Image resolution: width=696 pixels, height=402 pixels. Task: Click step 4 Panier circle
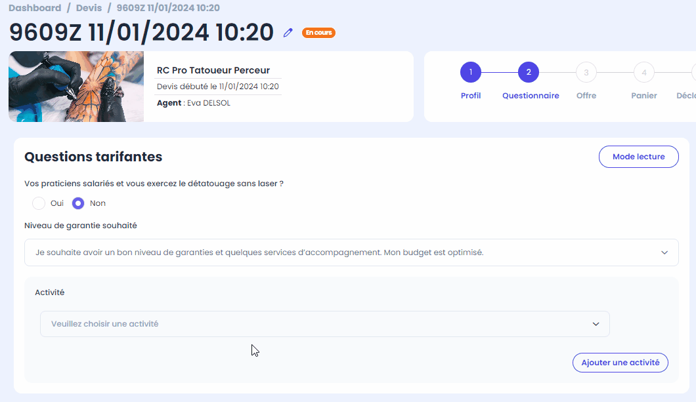coord(643,72)
